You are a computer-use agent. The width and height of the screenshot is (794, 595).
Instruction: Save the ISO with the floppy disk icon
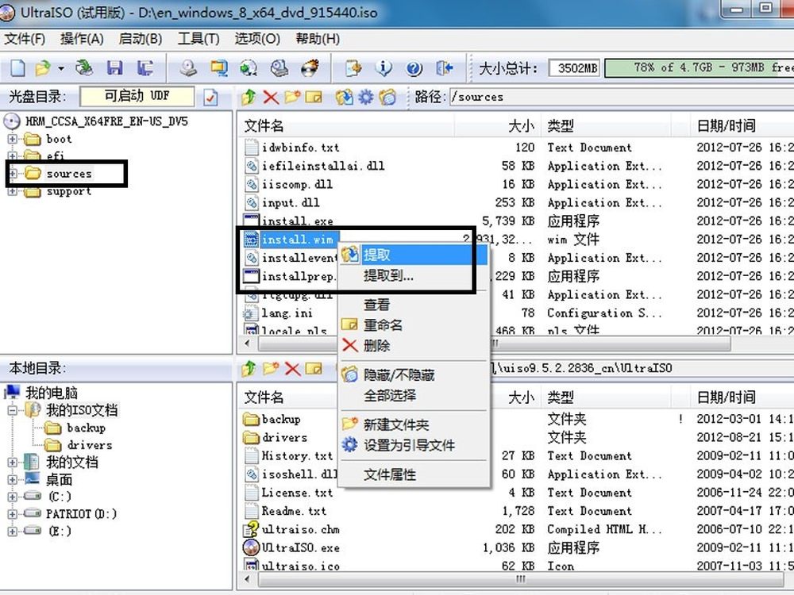(115, 67)
